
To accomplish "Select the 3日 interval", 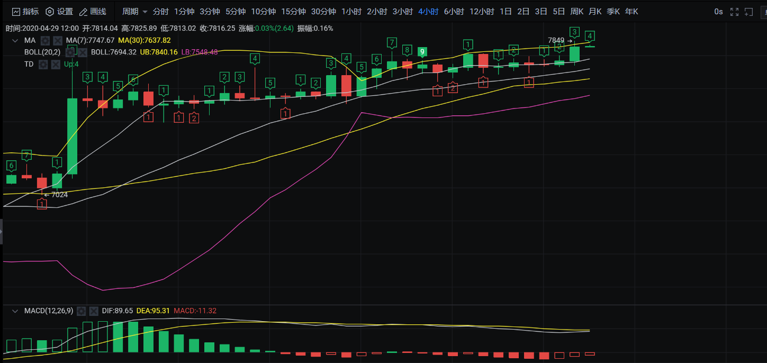I will point(541,12).
